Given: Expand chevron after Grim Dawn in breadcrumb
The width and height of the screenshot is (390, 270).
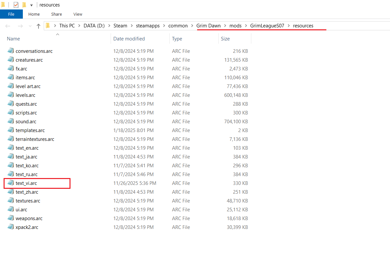Looking at the screenshot, I should click(225, 26).
